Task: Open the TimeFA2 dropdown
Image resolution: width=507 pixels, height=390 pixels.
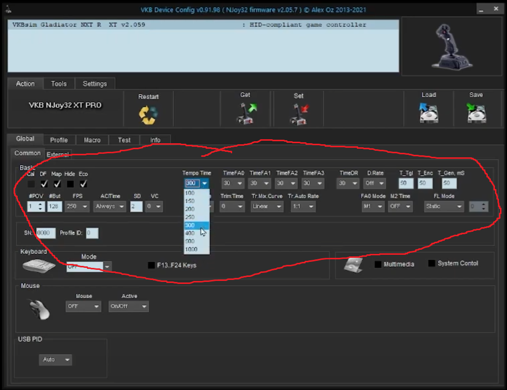Action: pyautogui.click(x=286, y=183)
